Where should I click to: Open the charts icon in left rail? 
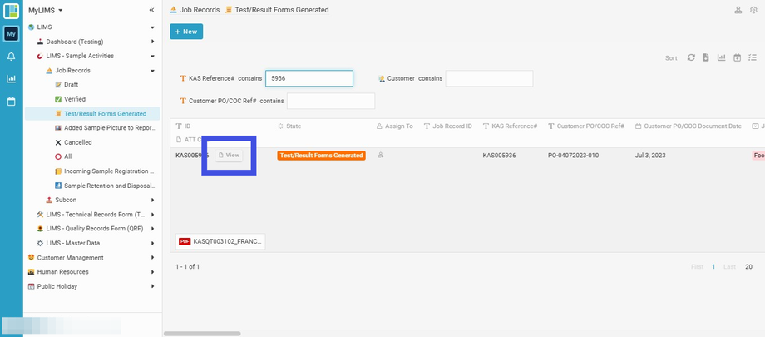point(11,79)
